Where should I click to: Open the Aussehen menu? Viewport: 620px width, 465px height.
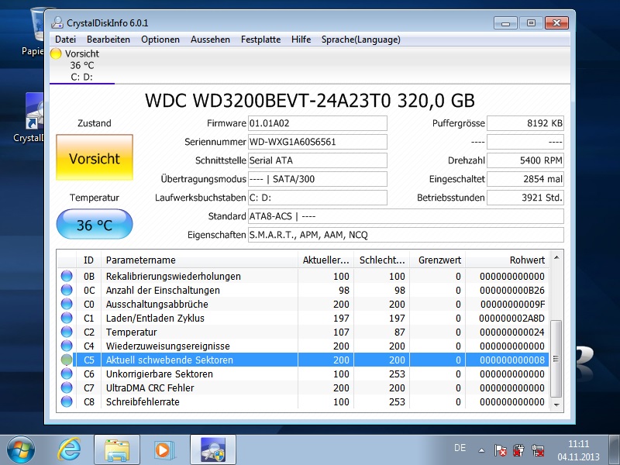(210, 40)
